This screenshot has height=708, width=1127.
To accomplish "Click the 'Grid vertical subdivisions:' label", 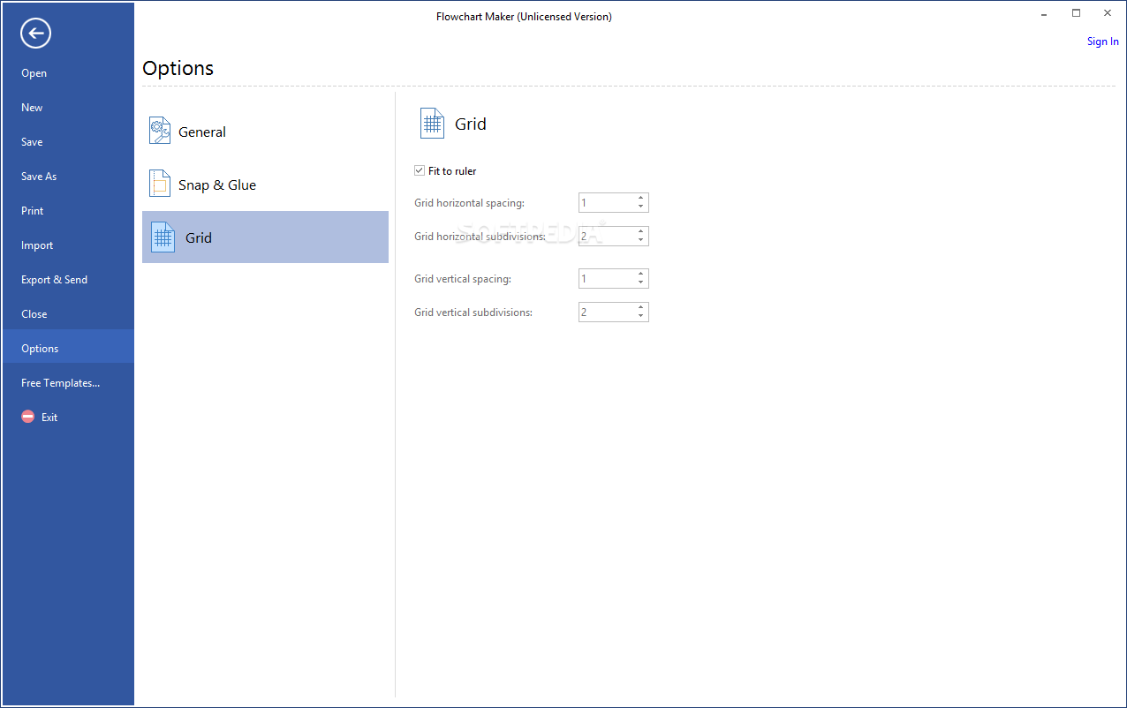I will pyautogui.click(x=473, y=313).
